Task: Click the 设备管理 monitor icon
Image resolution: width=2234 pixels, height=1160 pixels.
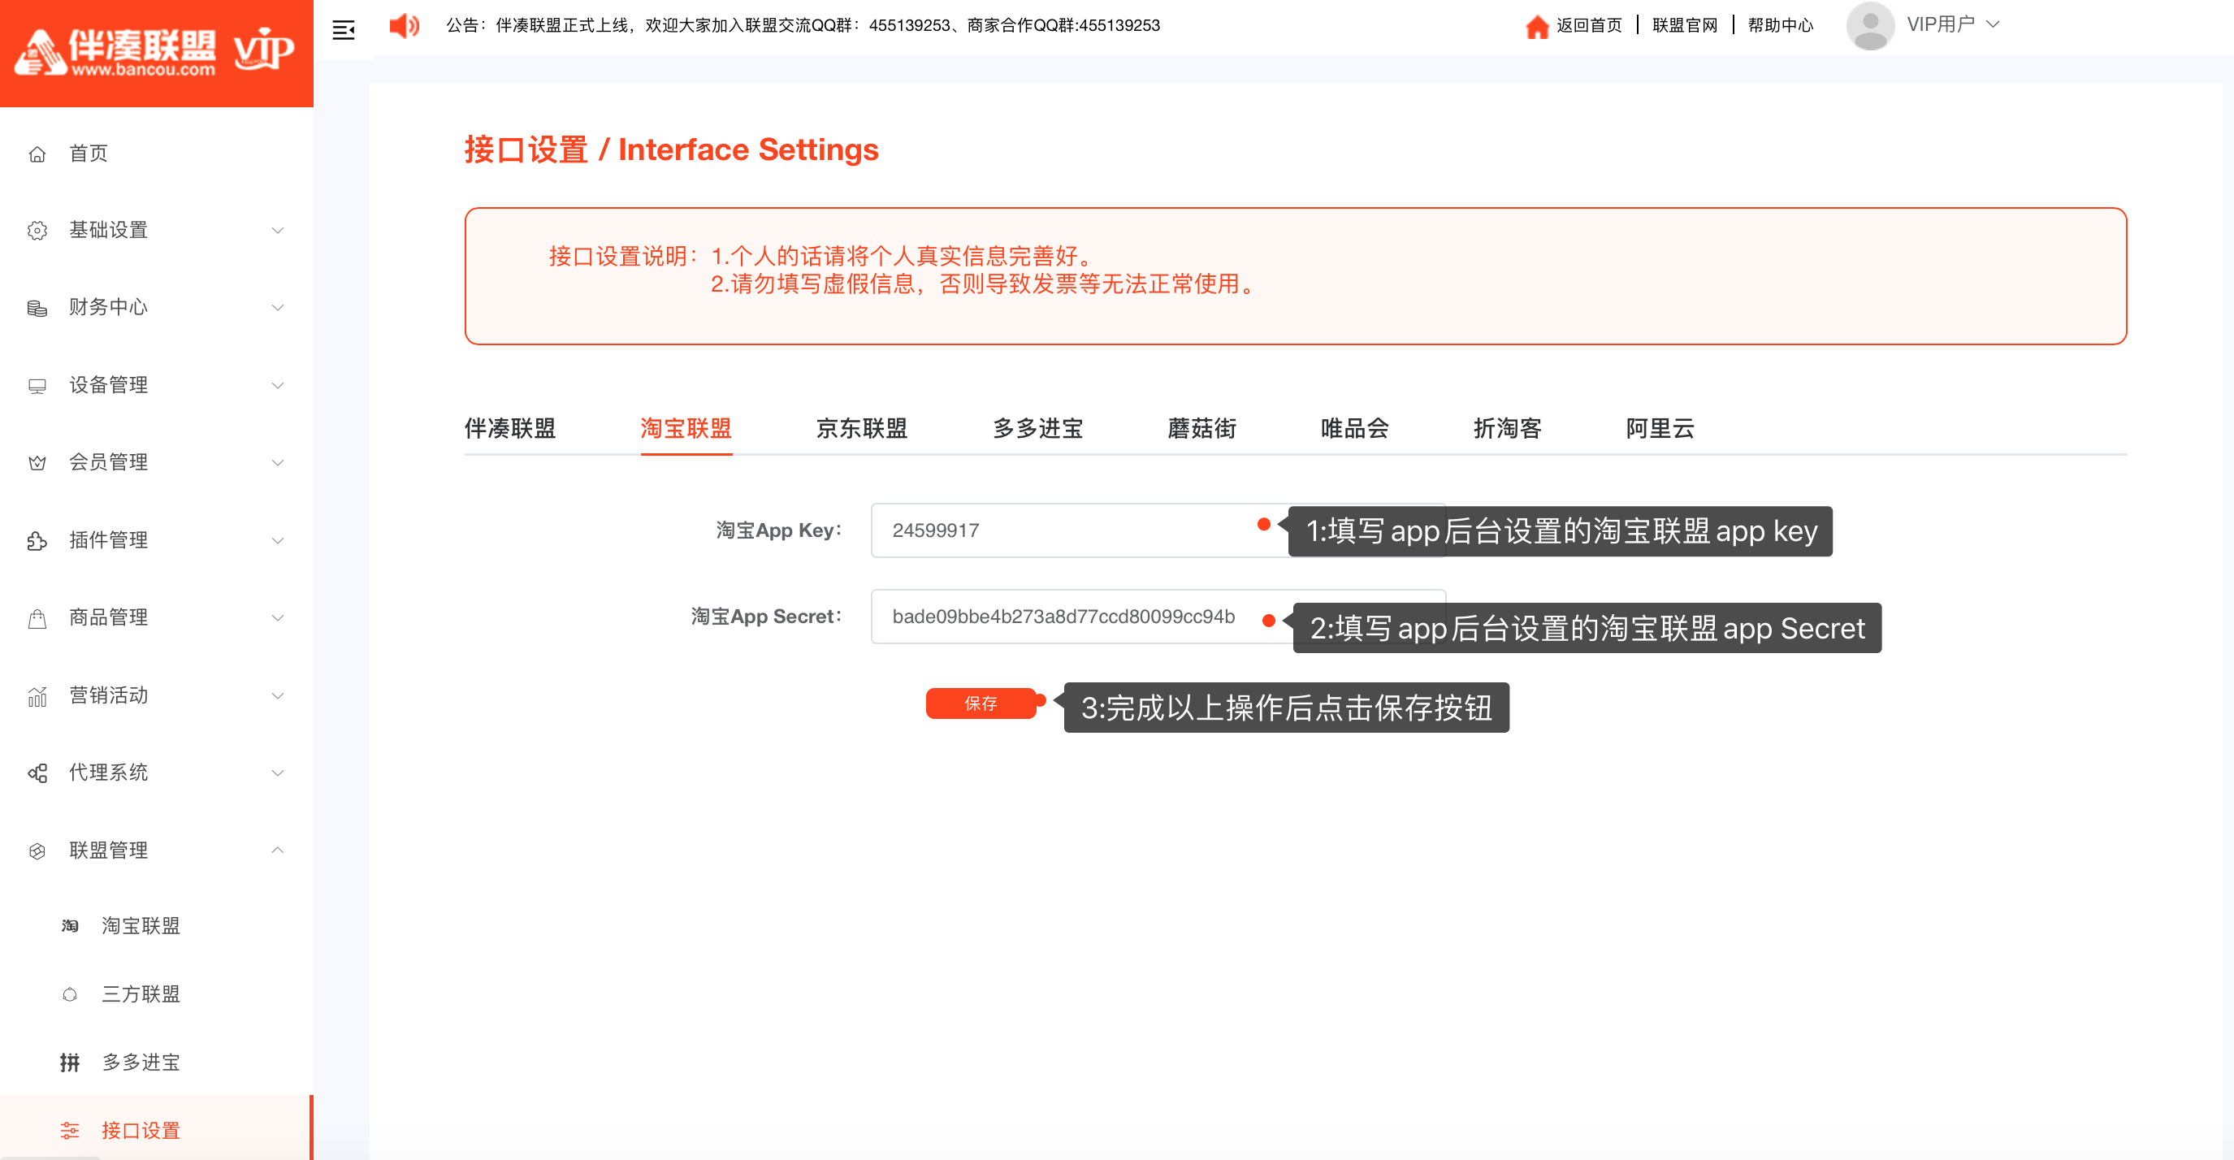Action: point(37,386)
